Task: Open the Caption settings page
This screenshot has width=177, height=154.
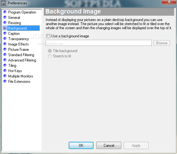Action: pyautogui.click(x=14, y=34)
